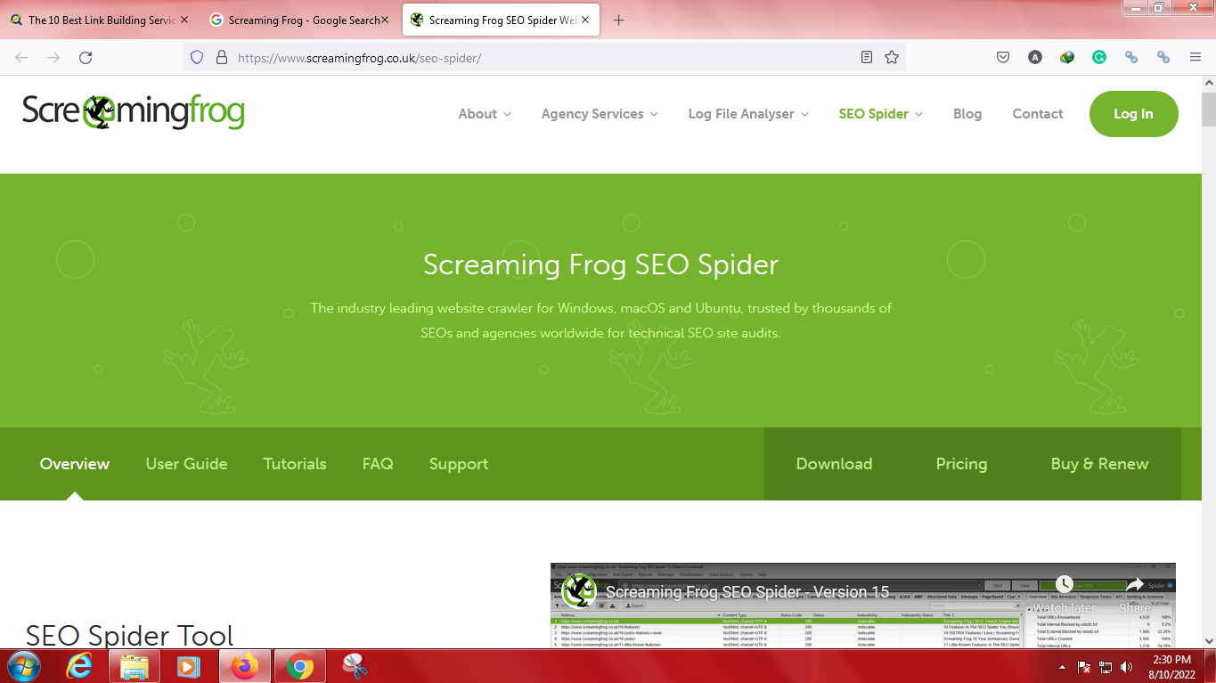Click the Screaming Frog logo
1216x683 pixels.
pyautogui.click(x=133, y=112)
